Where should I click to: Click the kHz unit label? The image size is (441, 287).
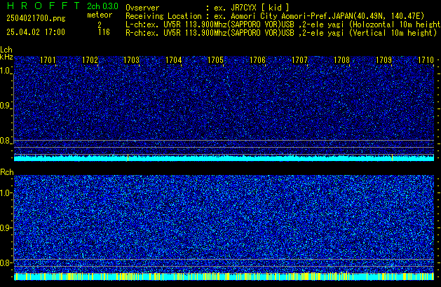(x=6, y=57)
